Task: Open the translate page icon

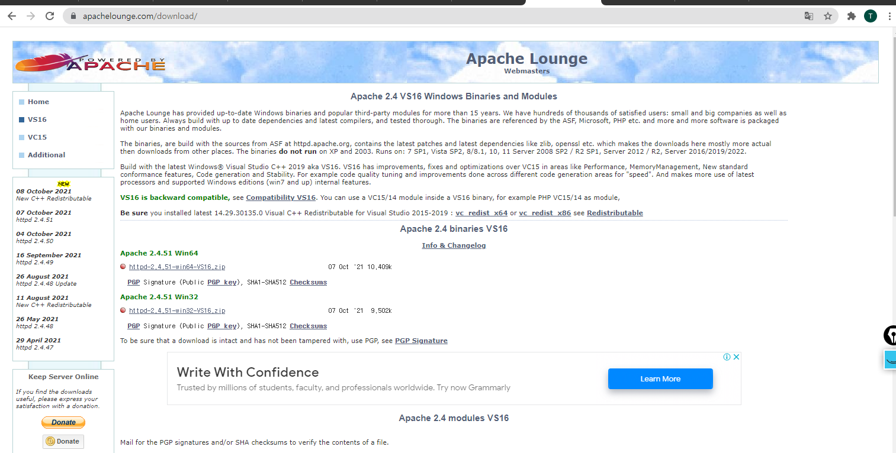Action: (809, 16)
